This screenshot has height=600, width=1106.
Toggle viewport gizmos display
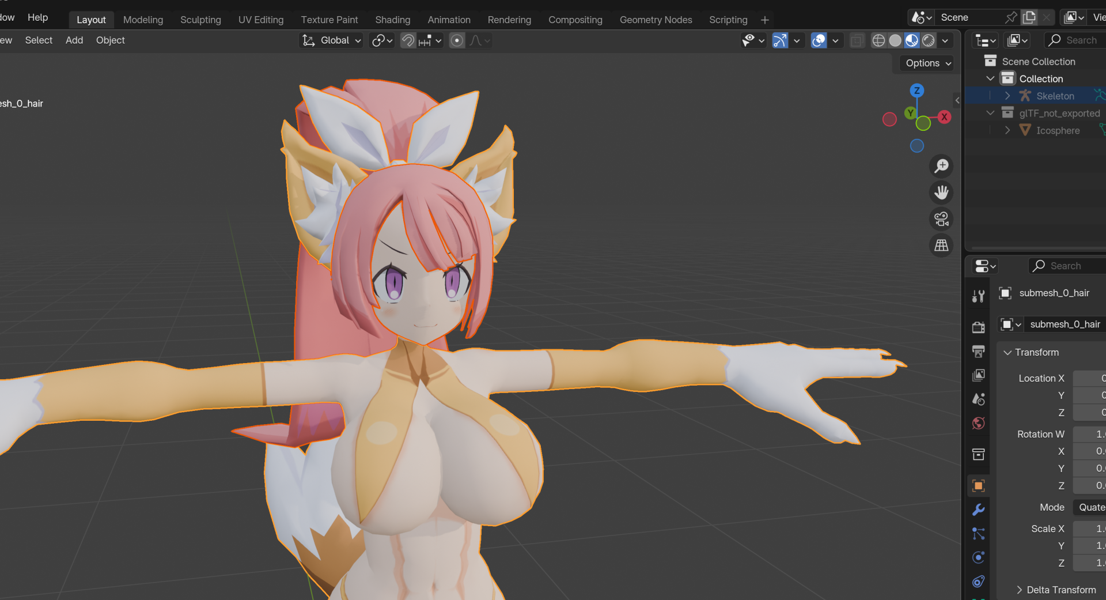(x=780, y=40)
